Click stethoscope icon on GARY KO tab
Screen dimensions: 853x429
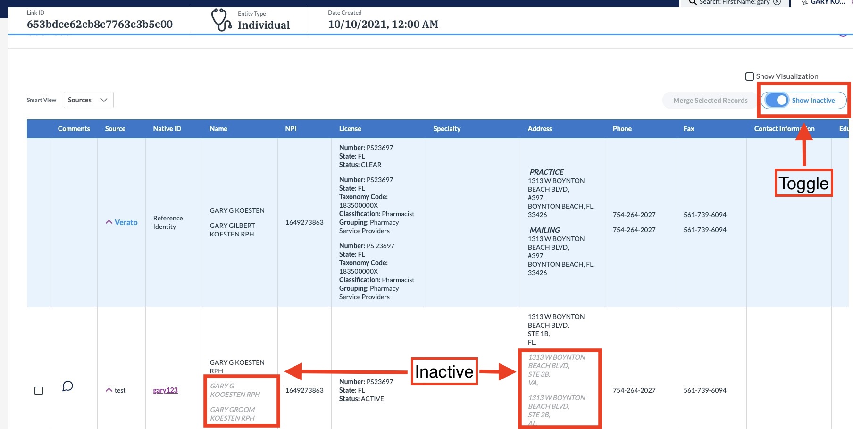[x=804, y=2]
